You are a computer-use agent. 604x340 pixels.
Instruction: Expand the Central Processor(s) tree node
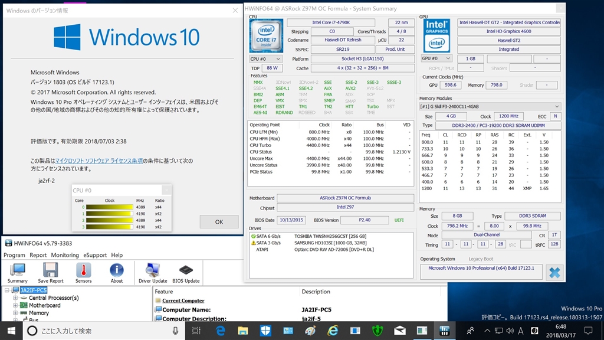click(x=15, y=298)
